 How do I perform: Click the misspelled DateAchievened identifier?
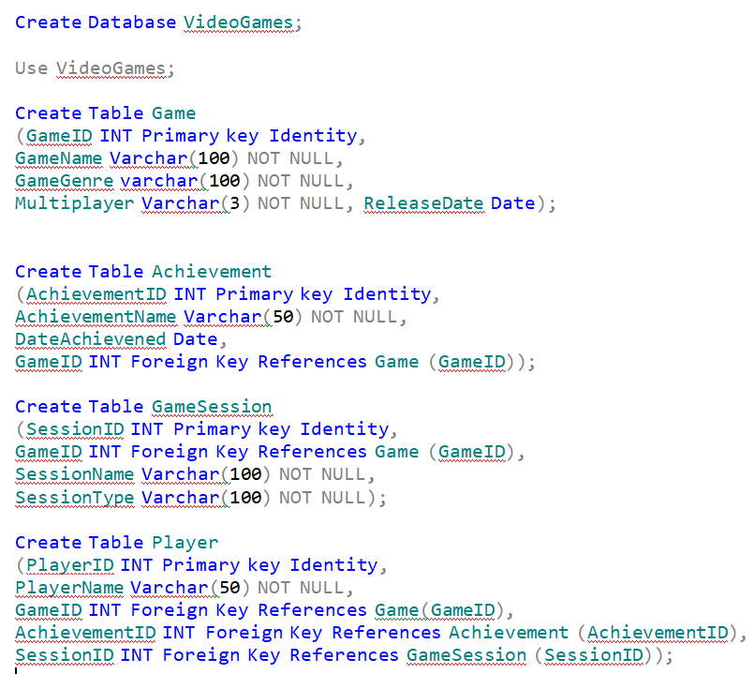tap(90, 338)
